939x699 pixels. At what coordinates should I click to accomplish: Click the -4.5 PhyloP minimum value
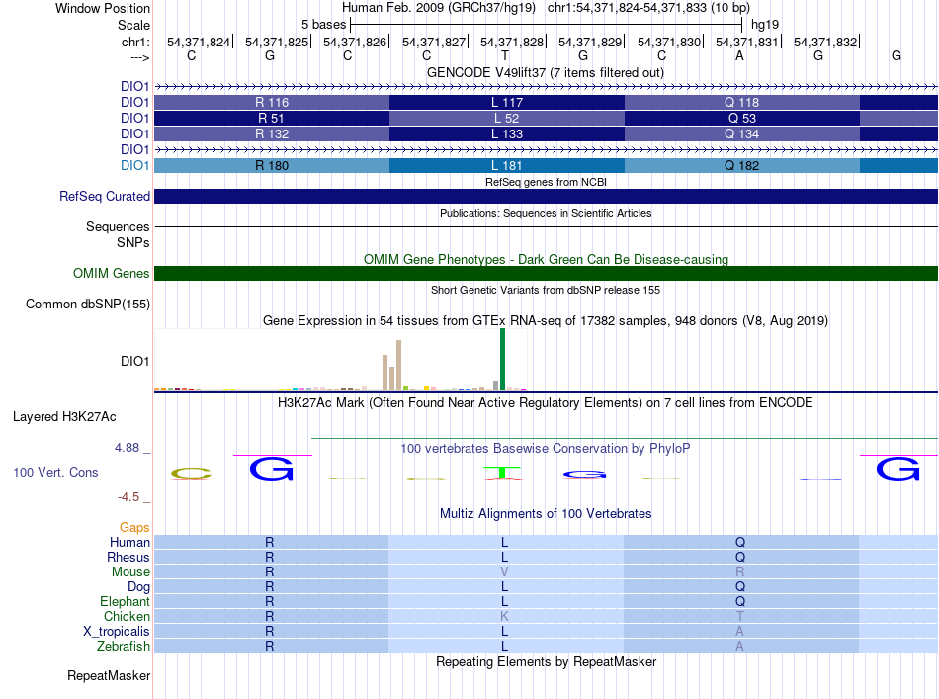pyautogui.click(x=128, y=497)
